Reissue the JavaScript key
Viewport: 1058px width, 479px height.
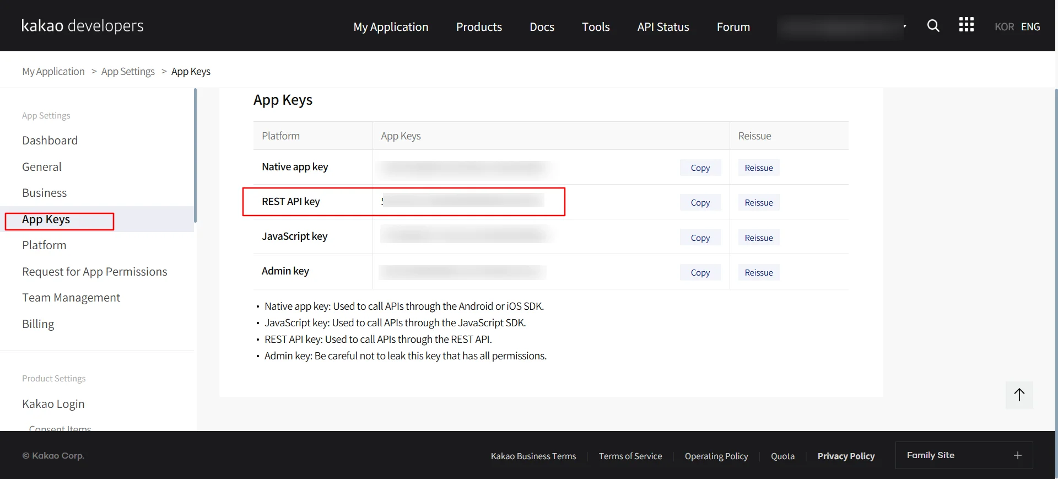[759, 238]
